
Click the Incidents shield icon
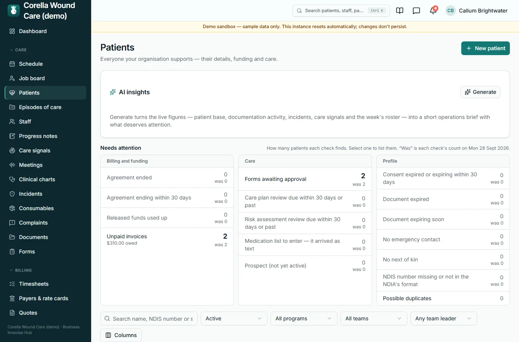click(x=12, y=194)
